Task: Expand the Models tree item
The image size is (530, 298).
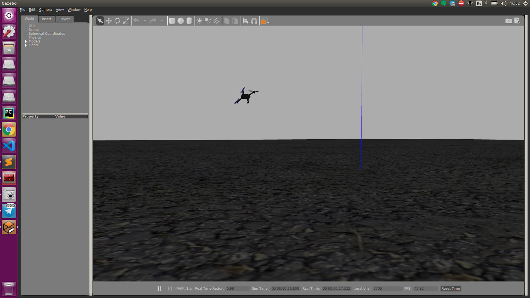Action: tap(26, 41)
